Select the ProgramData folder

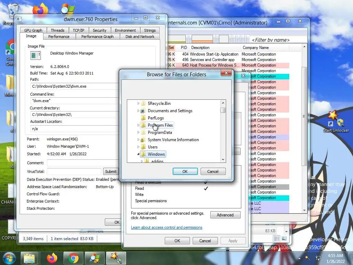click(x=160, y=132)
